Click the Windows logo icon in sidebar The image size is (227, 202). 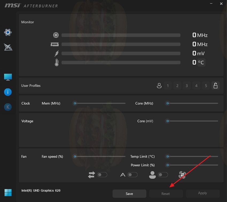coord(8,193)
